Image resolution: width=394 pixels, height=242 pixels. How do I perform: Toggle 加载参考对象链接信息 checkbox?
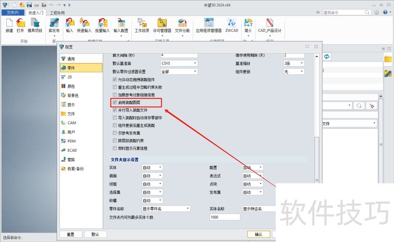[115, 95]
